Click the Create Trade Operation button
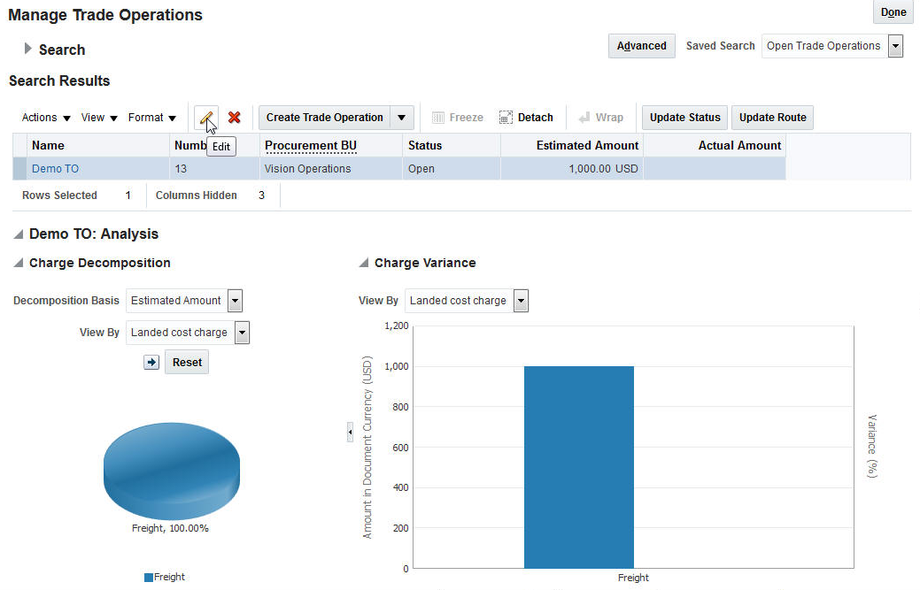The image size is (920, 590). click(x=324, y=118)
